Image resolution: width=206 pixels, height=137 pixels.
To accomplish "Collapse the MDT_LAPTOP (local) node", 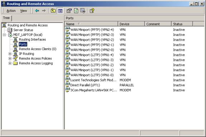I will pos(4,35).
